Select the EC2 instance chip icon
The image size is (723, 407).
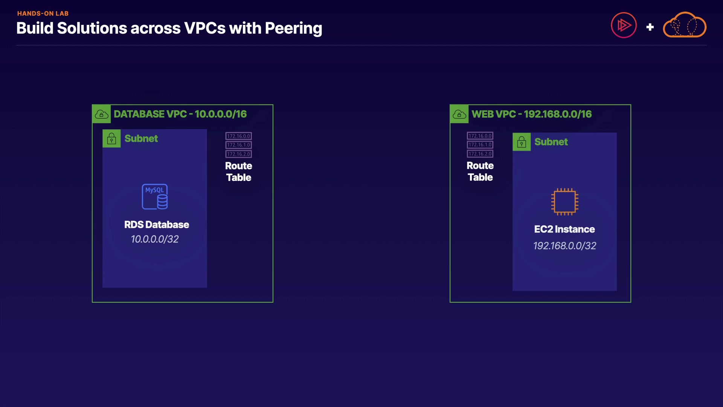pyautogui.click(x=564, y=202)
